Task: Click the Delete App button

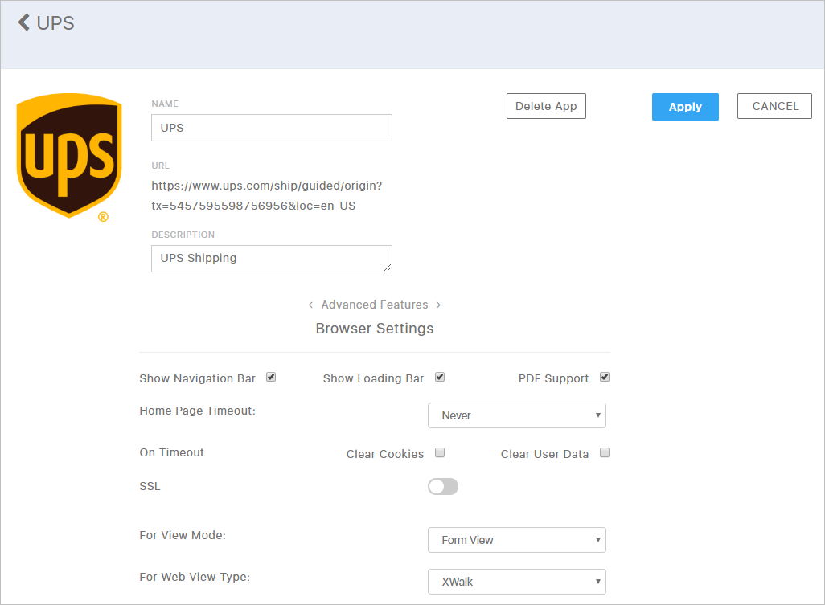Action: tap(546, 106)
